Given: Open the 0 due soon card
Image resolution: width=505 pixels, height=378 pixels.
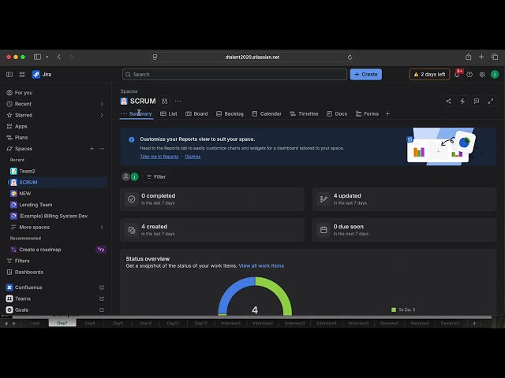Looking at the screenshot, I should [x=404, y=230].
